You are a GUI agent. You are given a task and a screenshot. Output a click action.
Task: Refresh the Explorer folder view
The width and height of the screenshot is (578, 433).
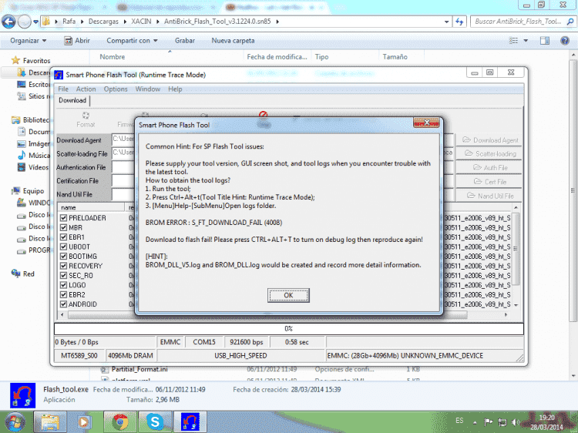[x=459, y=22]
